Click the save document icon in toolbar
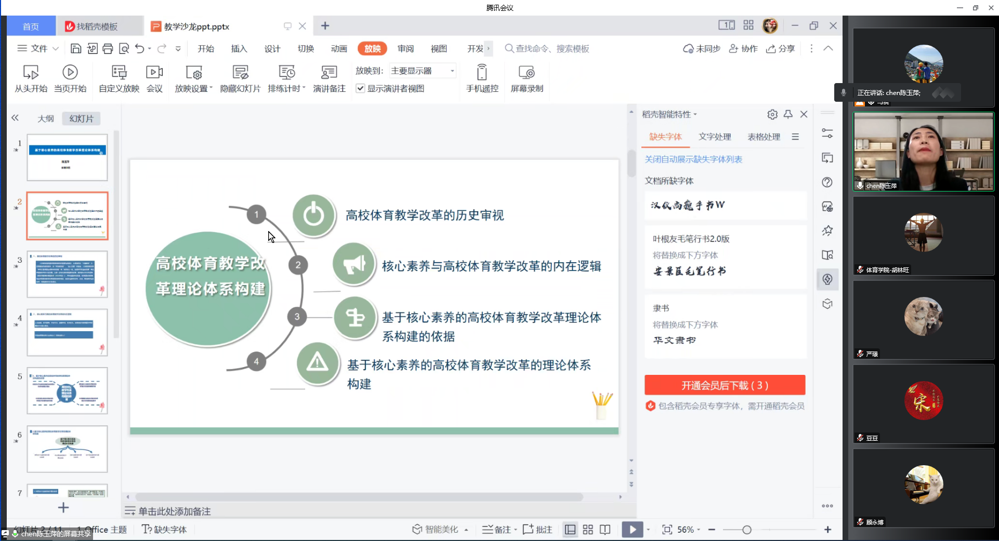 pos(76,49)
